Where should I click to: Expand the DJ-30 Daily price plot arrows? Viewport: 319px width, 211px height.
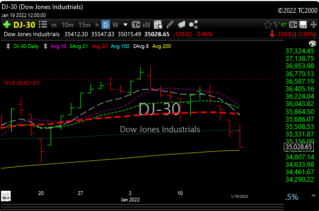tap(8, 46)
